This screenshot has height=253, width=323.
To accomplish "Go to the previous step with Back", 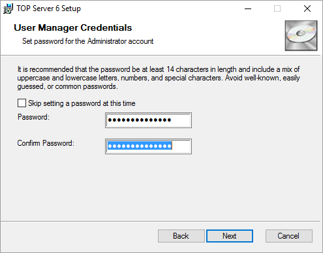I will [x=181, y=236].
